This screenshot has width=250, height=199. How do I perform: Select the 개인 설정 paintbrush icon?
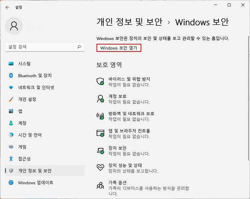[x=11, y=99]
